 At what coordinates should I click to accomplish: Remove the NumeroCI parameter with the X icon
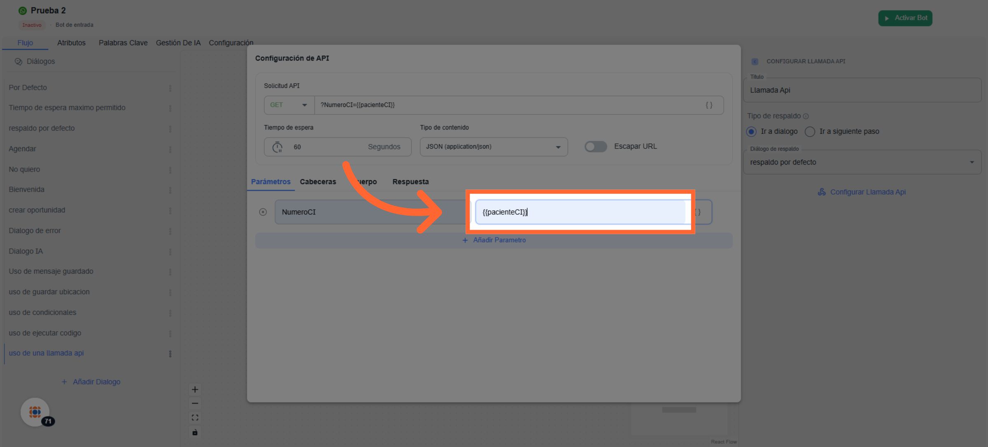[x=263, y=212]
